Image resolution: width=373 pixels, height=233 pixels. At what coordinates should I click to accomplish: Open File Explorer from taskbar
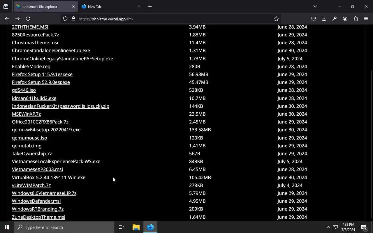[136, 227]
